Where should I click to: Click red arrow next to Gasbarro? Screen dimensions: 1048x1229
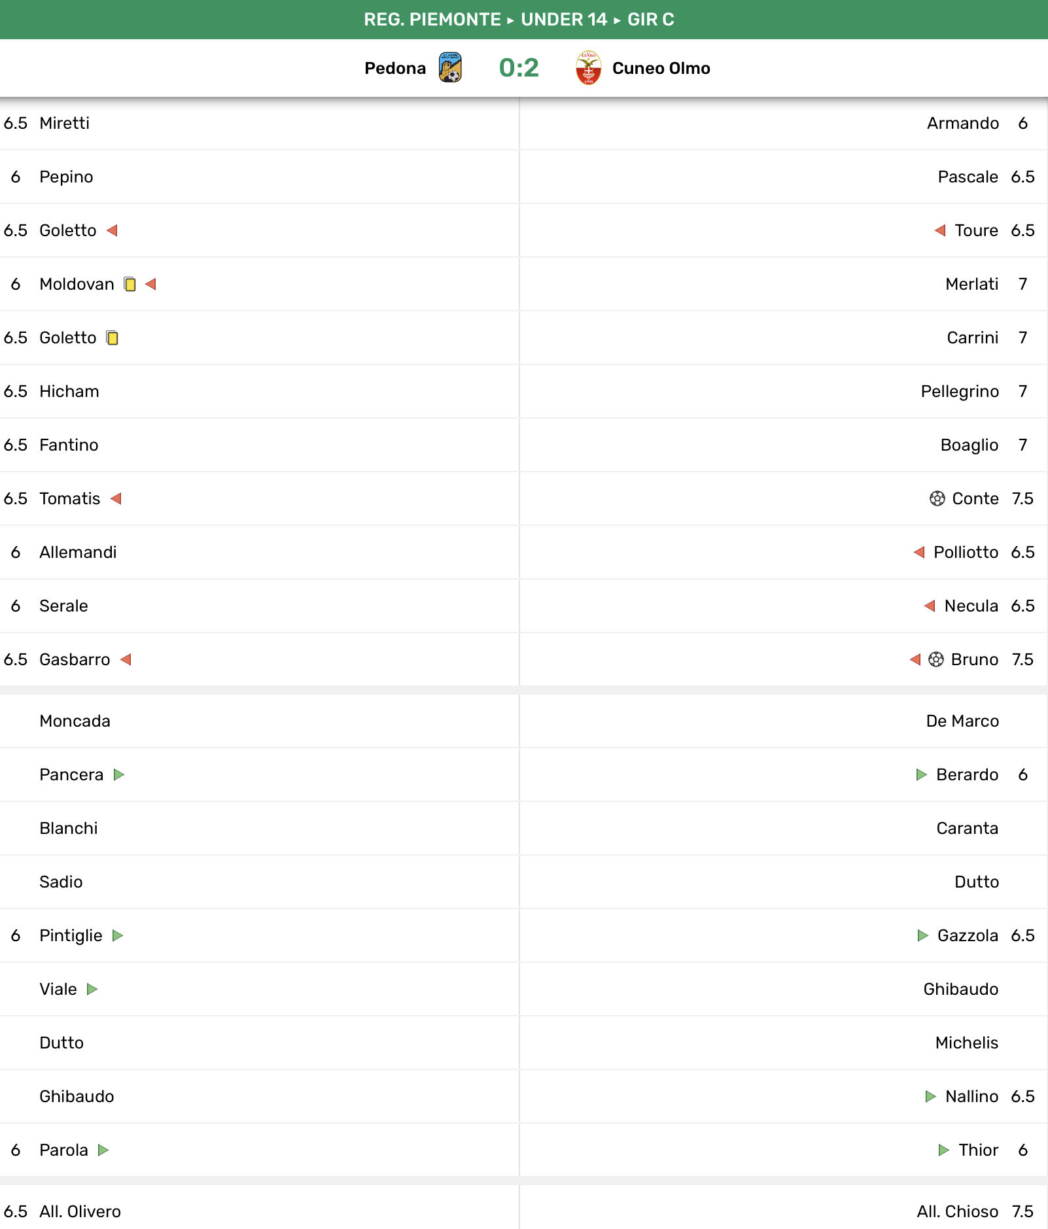[126, 659]
